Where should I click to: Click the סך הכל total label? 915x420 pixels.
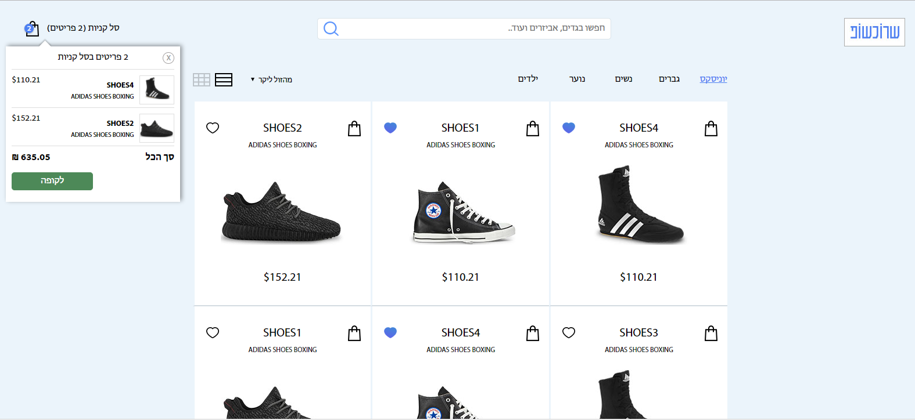click(x=160, y=157)
